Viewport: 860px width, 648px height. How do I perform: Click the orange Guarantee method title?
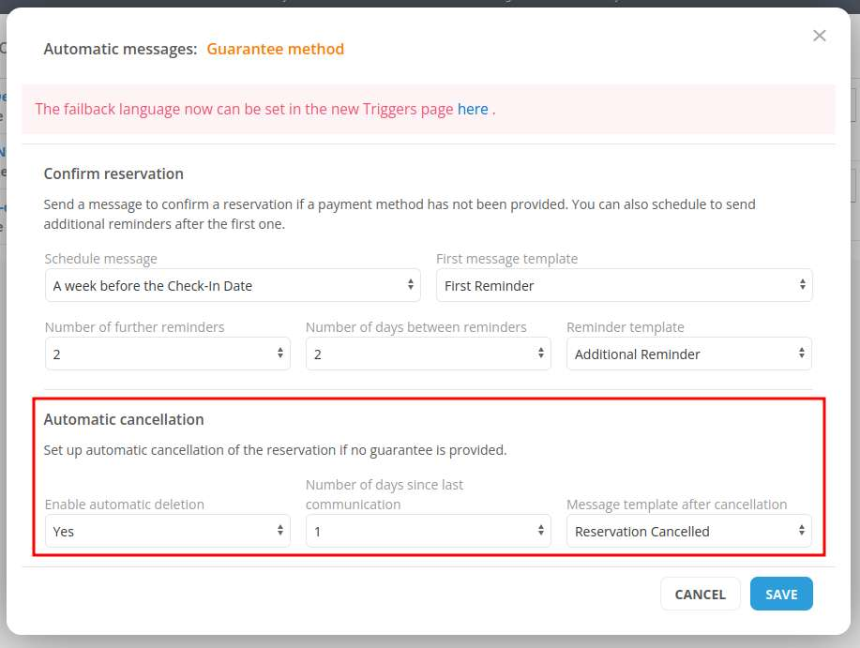click(275, 49)
